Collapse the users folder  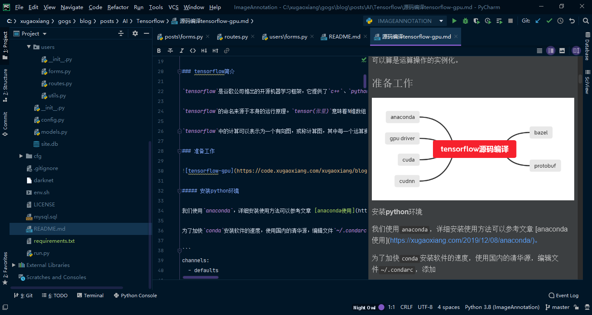(29, 47)
